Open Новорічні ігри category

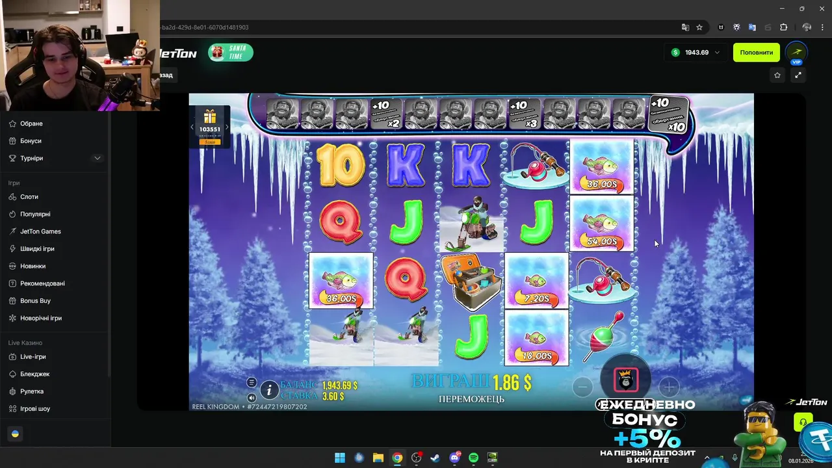[x=41, y=318]
